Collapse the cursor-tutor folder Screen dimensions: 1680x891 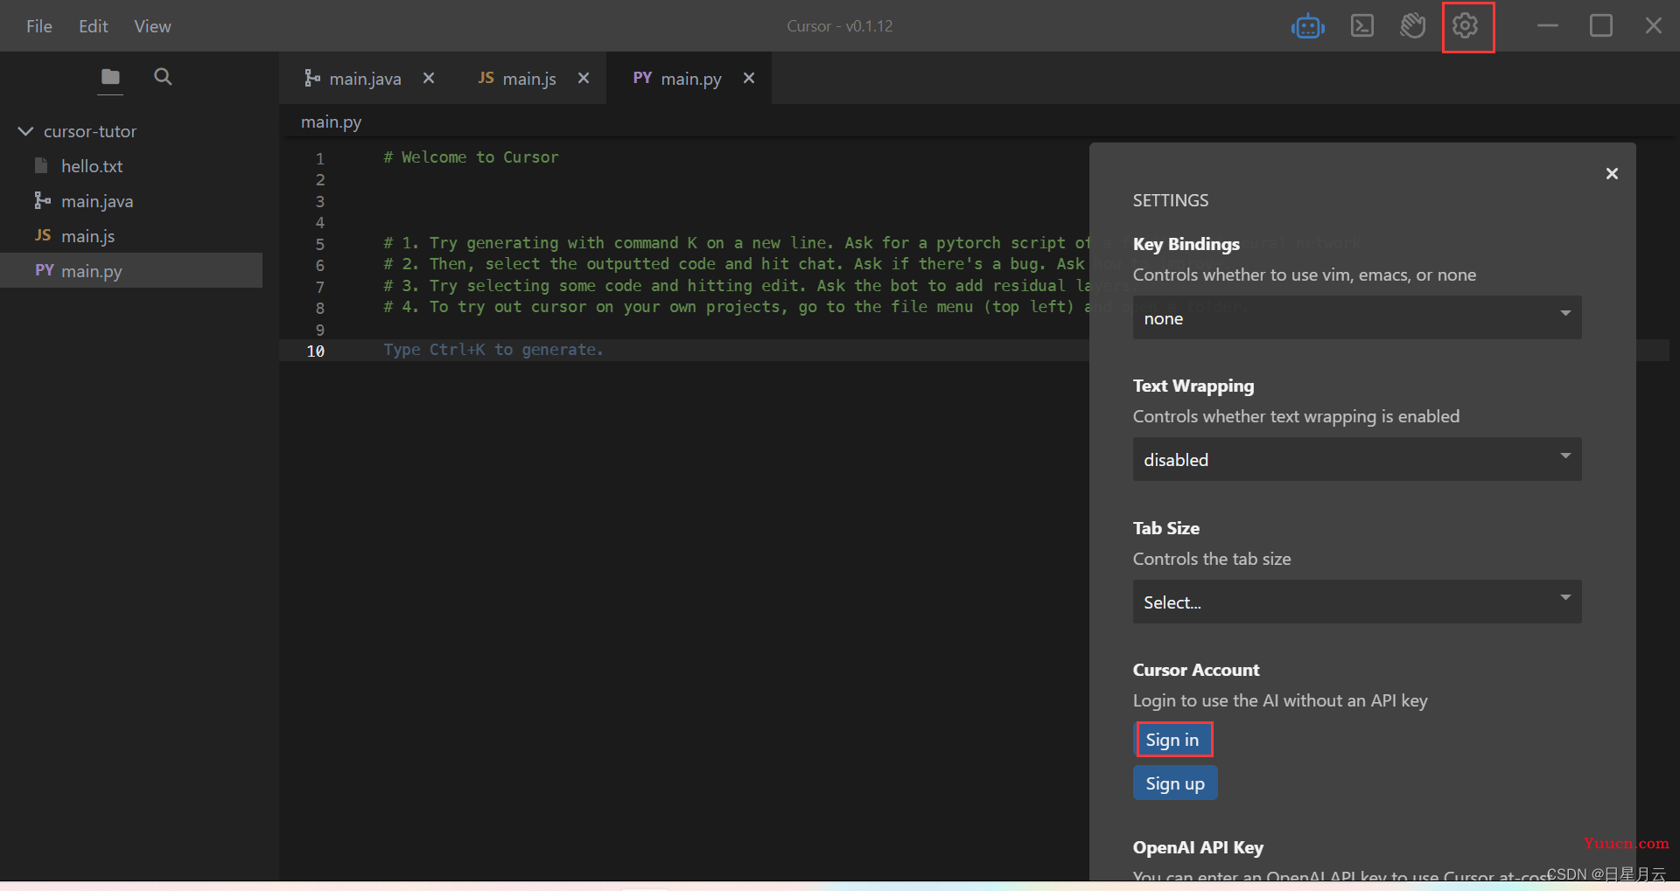pos(25,131)
